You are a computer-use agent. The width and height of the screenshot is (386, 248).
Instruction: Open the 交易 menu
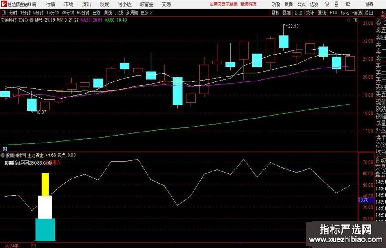166,4
